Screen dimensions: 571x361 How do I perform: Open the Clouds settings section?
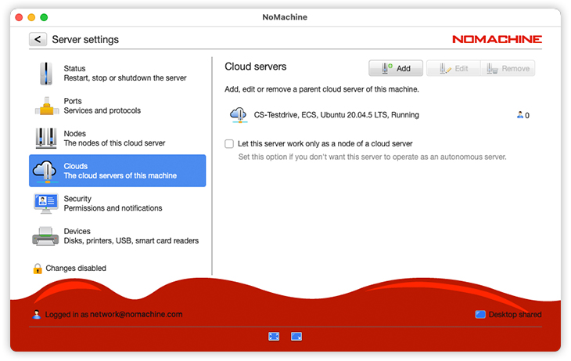click(x=117, y=171)
